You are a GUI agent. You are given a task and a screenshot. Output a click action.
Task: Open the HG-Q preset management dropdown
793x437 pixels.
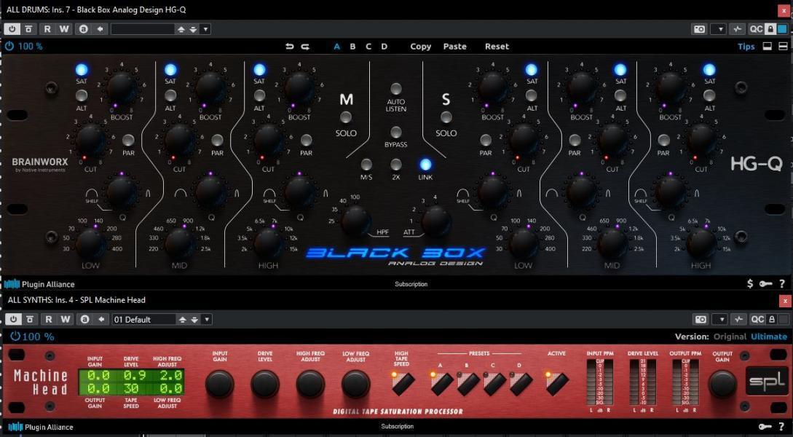coord(205,29)
